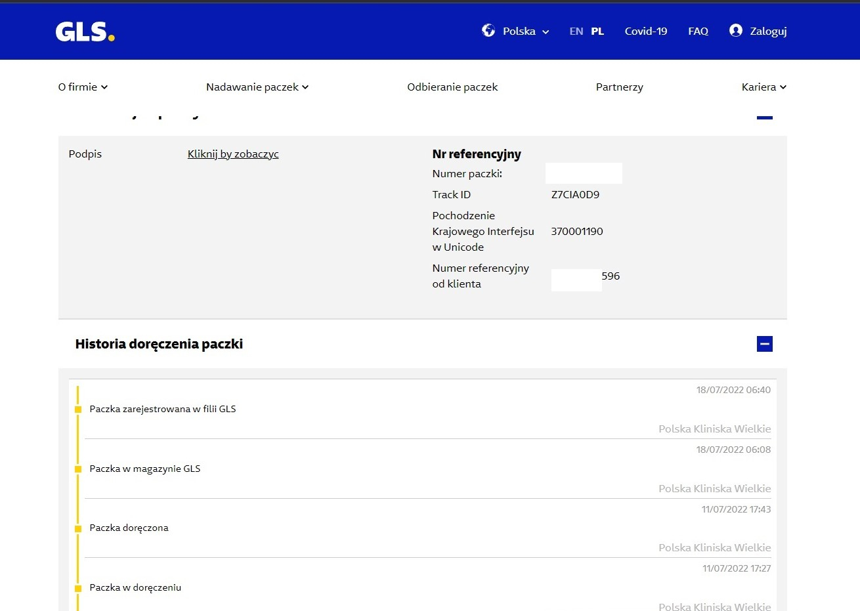Screen dimensions: 860x611
Task: Select the PL language option
Action: tap(597, 31)
